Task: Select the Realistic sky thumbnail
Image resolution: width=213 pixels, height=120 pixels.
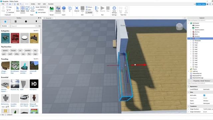Action: point(15,84)
